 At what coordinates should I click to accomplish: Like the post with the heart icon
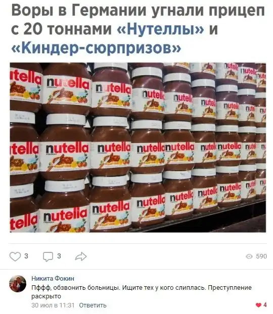pos(15,256)
